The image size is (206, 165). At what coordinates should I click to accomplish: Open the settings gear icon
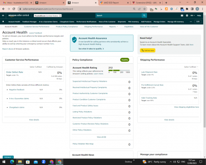[187, 16]
